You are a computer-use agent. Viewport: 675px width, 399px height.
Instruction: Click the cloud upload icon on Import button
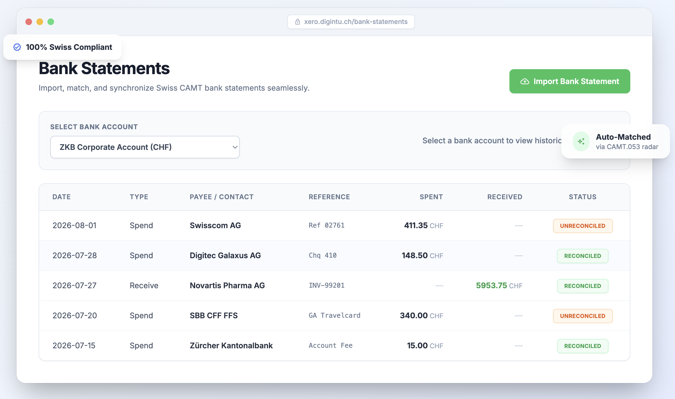[x=525, y=82]
